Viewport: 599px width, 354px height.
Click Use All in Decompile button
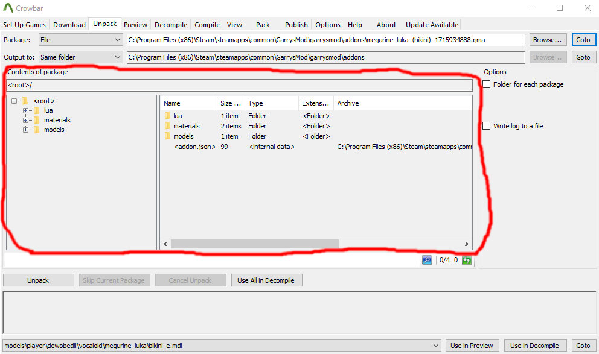pos(266,280)
